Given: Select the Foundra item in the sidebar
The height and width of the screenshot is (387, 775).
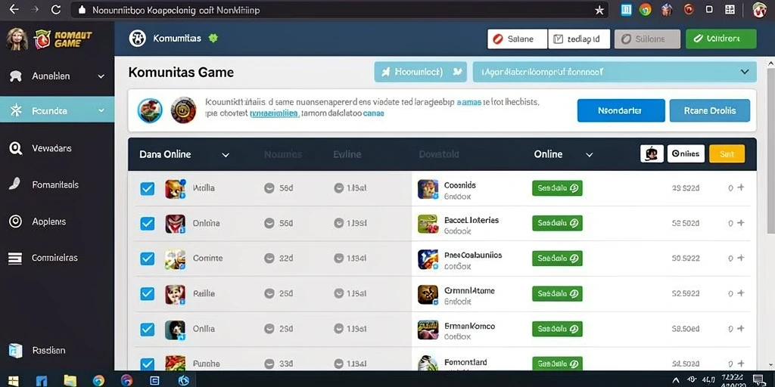Looking at the screenshot, I should [x=57, y=110].
